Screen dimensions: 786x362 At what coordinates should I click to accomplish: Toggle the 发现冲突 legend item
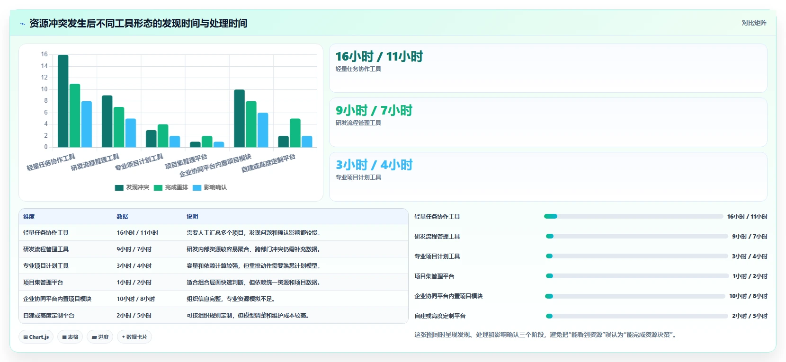132,187
